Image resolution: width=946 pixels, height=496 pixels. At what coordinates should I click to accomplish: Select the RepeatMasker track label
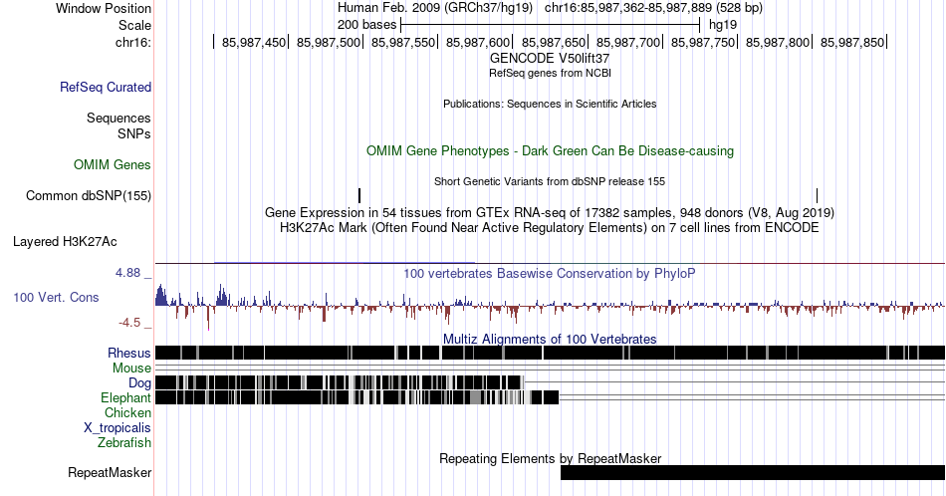click(110, 472)
